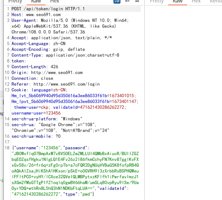Toggle the blue word-wrap icon
Screen dimensions: 222x200
click(x=117, y=2)
